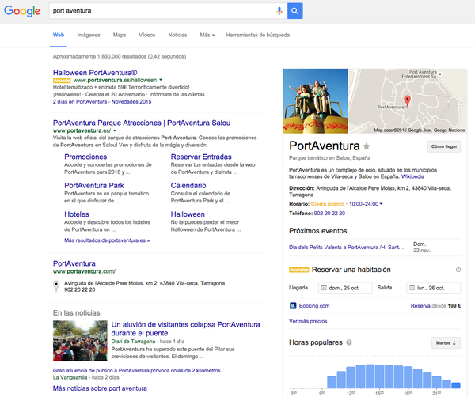475x397 pixels.
Task: Click Ver más precios
Action: point(308,321)
